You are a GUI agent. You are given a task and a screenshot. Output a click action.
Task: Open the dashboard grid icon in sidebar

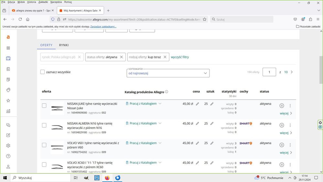pos(8,48)
